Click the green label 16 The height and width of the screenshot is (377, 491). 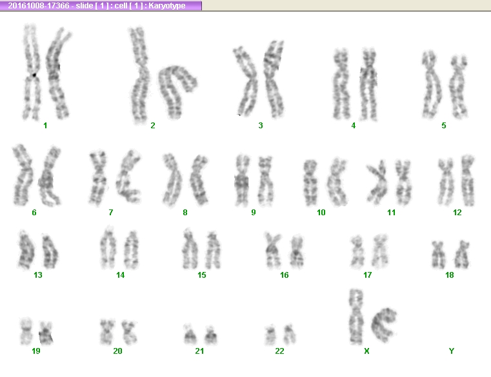click(x=285, y=275)
